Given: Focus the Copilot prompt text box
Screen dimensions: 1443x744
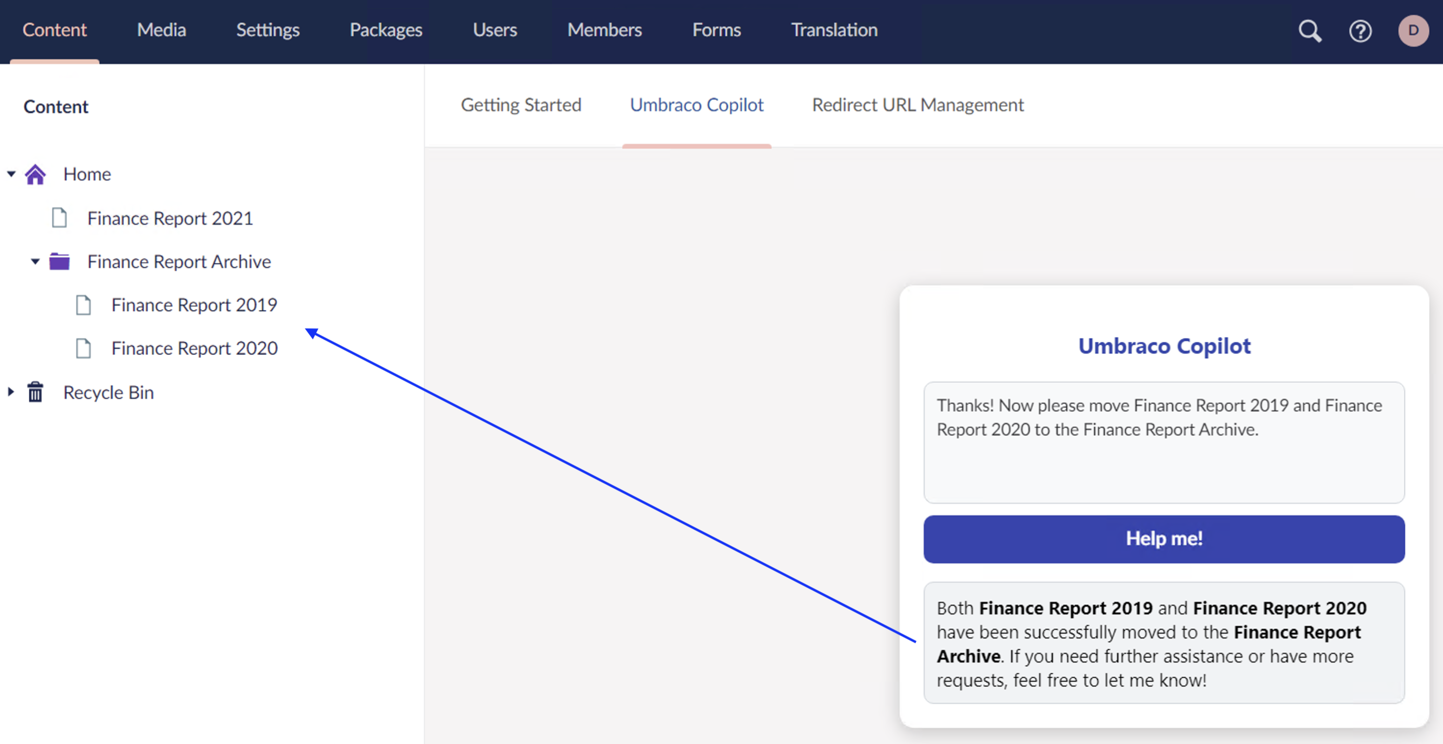Looking at the screenshot, I should pyautogui.click(x=1164, y=442).
